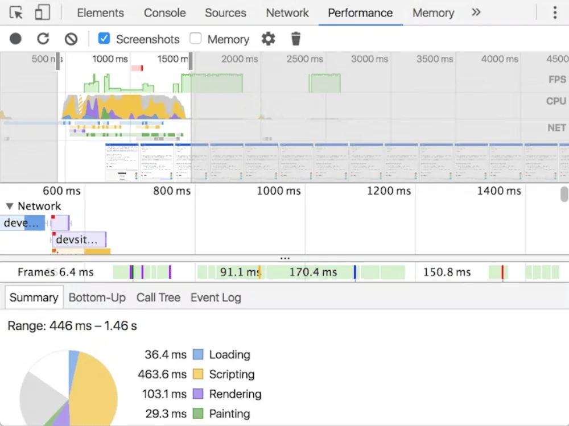Click the three-dot pane resize handle
The image size is (569, 426).
[x=284, y=258]
